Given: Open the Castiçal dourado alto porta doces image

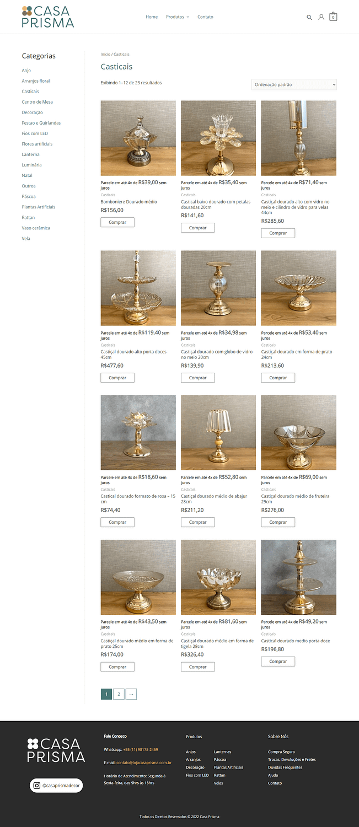Looking at the screenshot, I should point(138,288).
